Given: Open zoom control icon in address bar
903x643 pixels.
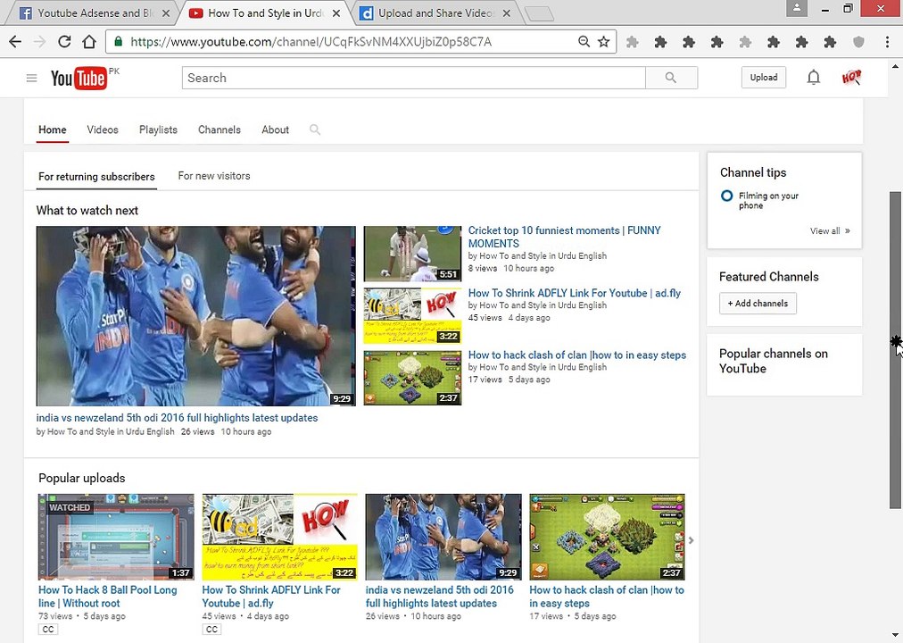Looking at the screenshot, I should (x=584, y=41).
